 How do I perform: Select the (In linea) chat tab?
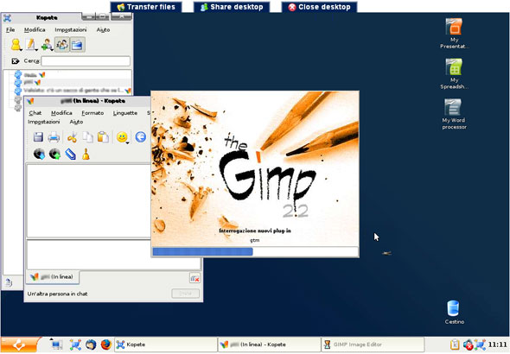tap(53, 276)
